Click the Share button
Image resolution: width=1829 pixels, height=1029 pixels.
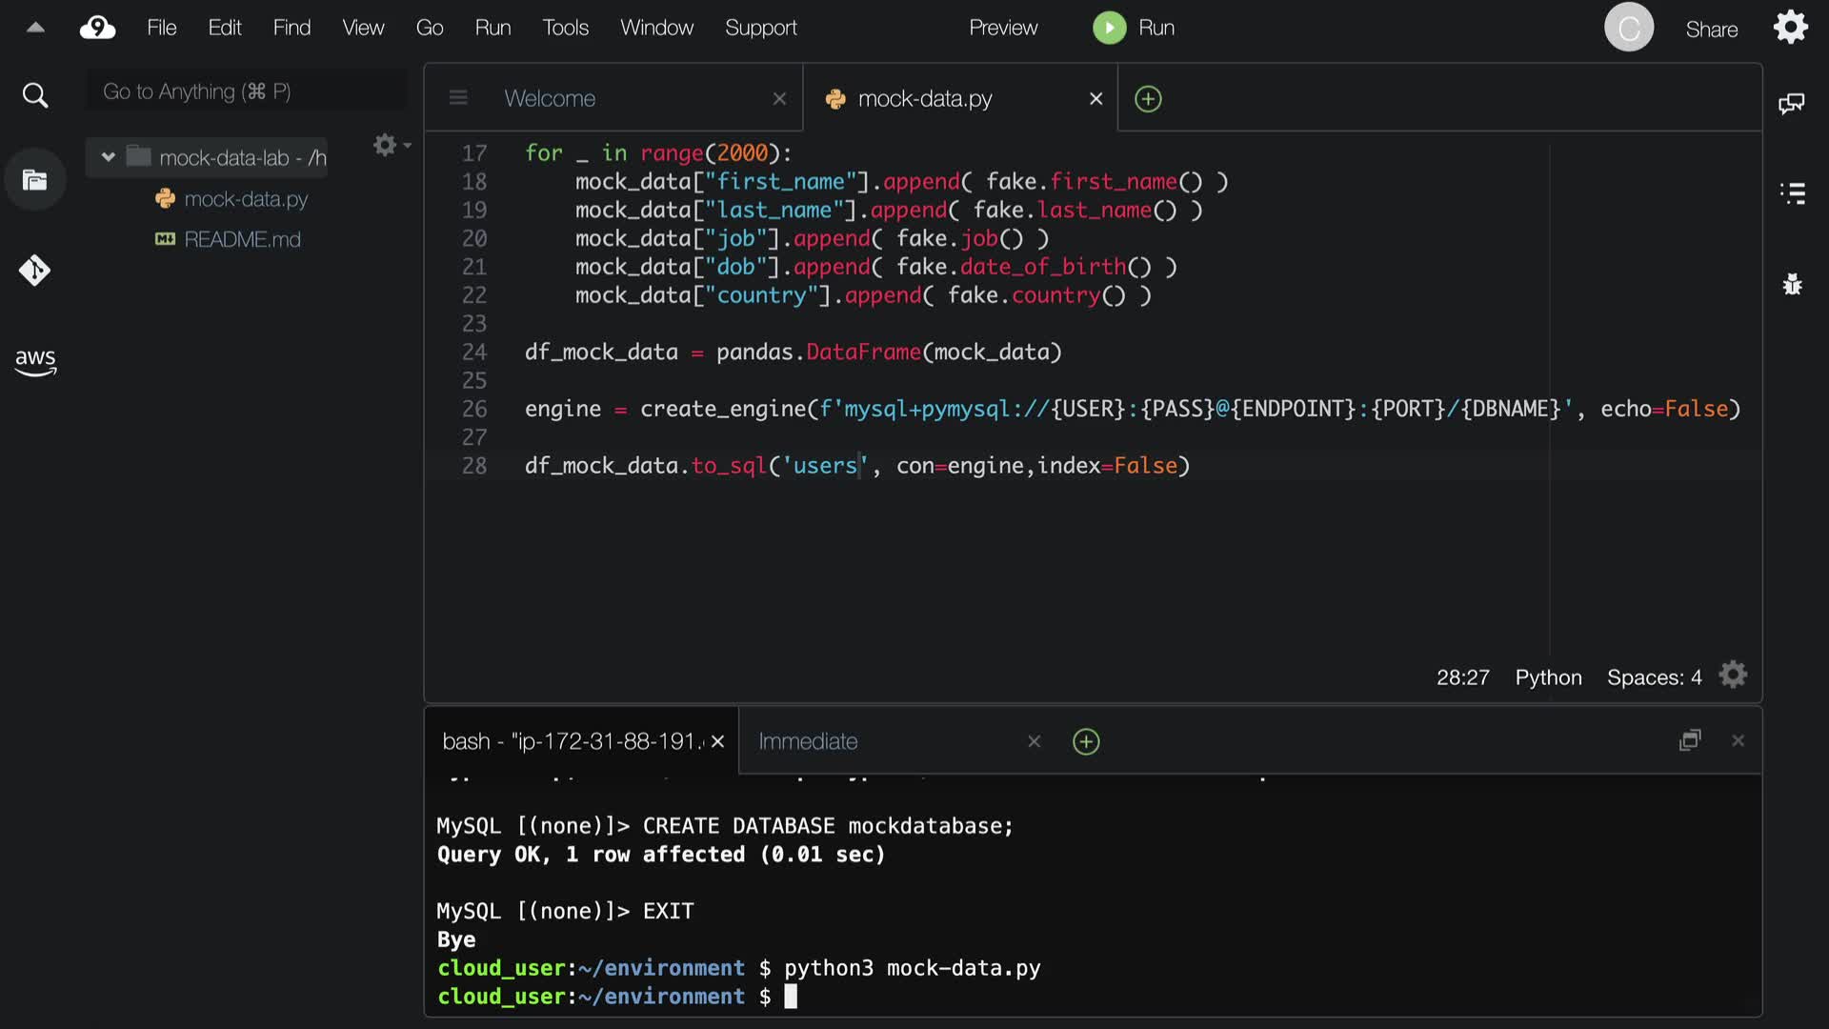coord(1711,30)
